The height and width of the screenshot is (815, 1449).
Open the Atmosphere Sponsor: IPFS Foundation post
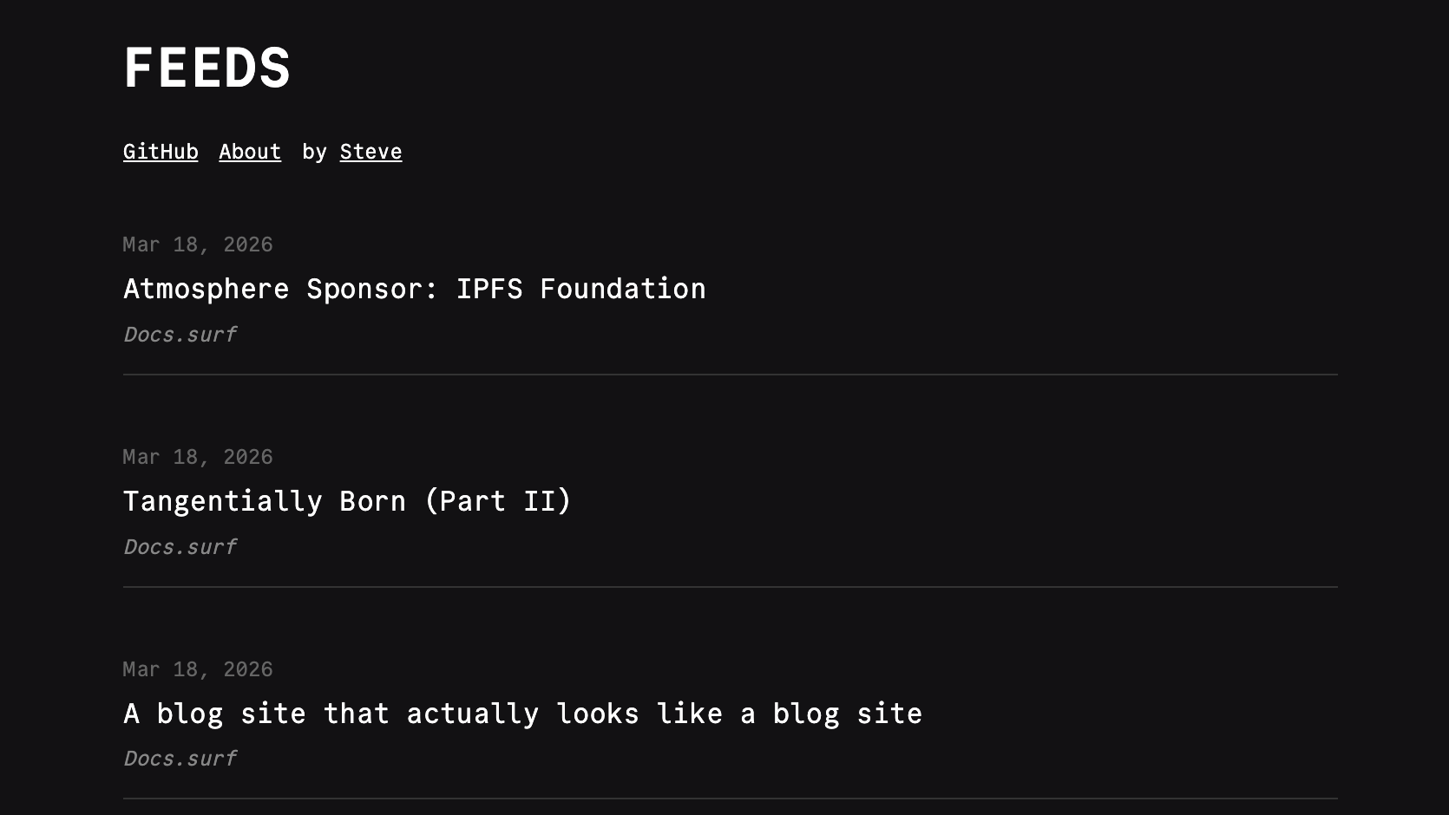[414, 289]
